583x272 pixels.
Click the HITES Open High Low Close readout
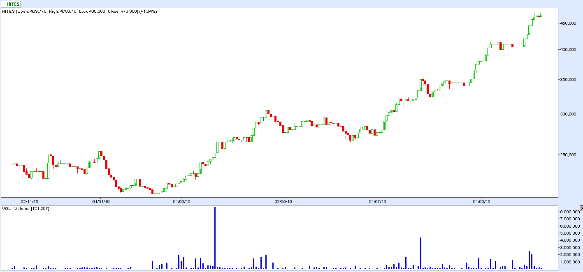coord(80,12)
